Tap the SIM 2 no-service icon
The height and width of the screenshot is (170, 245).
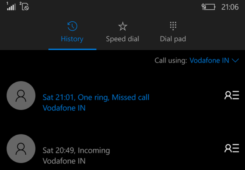pos(24,6)
